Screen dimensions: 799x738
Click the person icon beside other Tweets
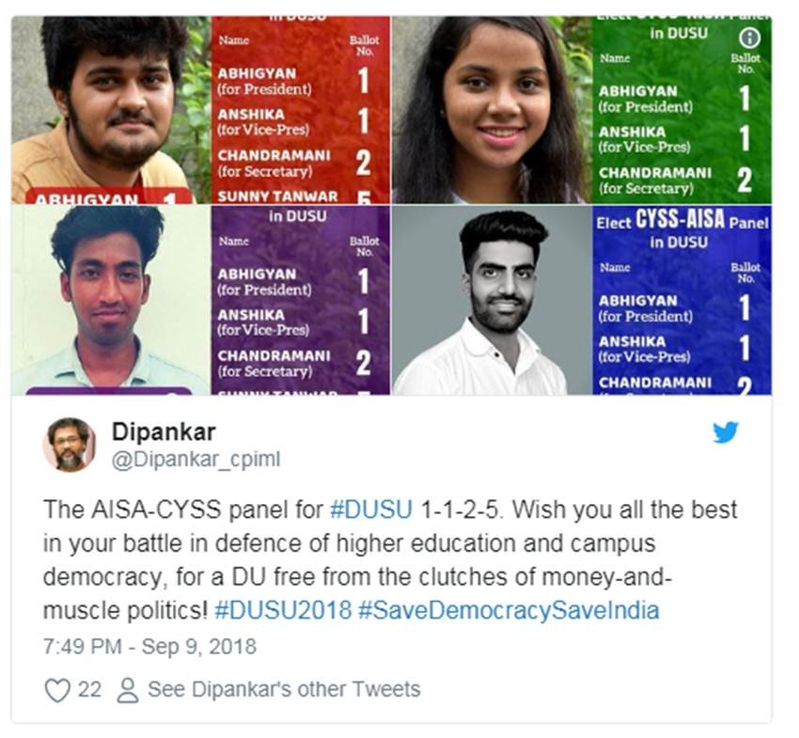pyautogui.click(x=128, y=690)
